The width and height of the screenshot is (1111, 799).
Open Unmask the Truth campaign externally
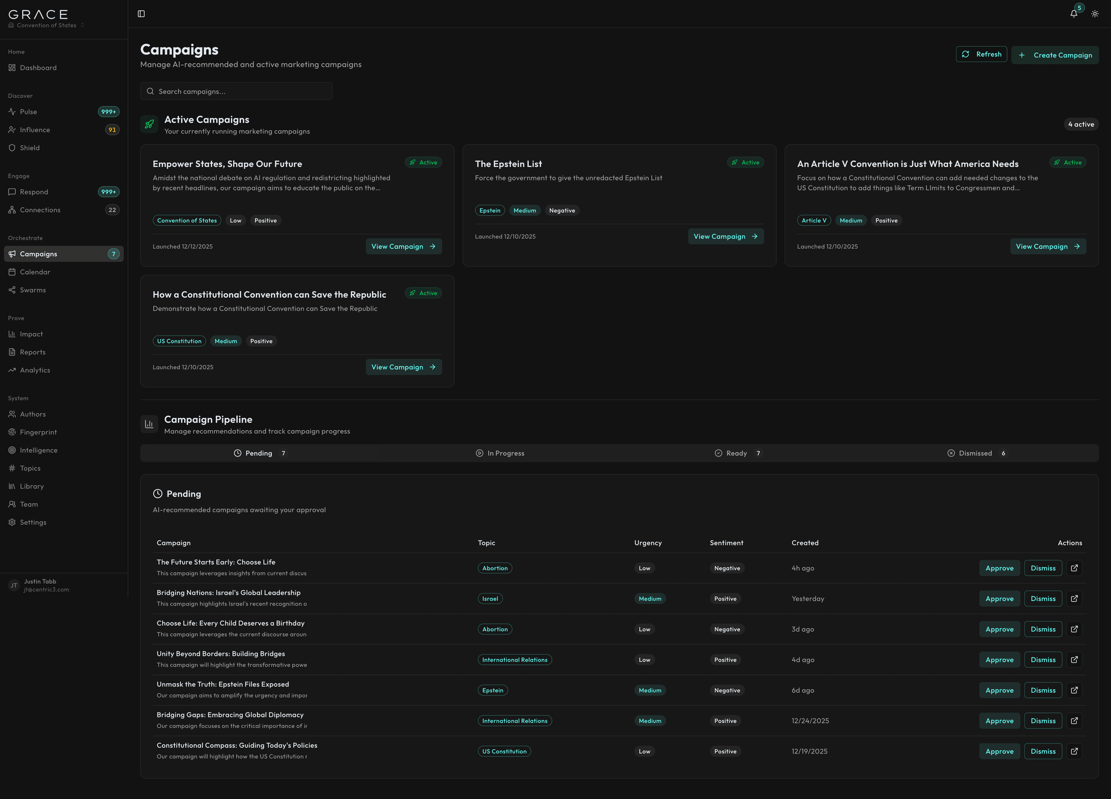pyautogui.click(x=1075, y=690)
